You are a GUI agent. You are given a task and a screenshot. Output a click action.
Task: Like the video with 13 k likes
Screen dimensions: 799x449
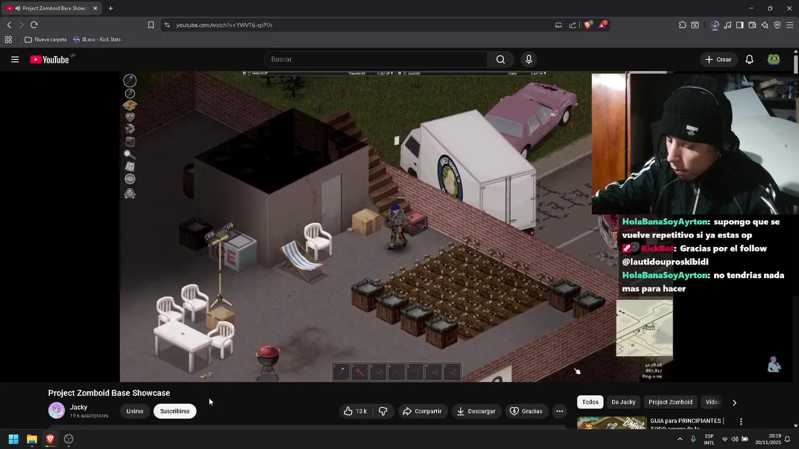click(355, 411)
